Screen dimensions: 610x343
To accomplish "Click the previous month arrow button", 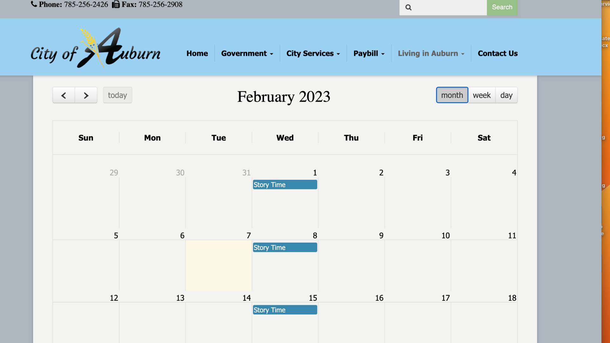I will coord(64,95).
